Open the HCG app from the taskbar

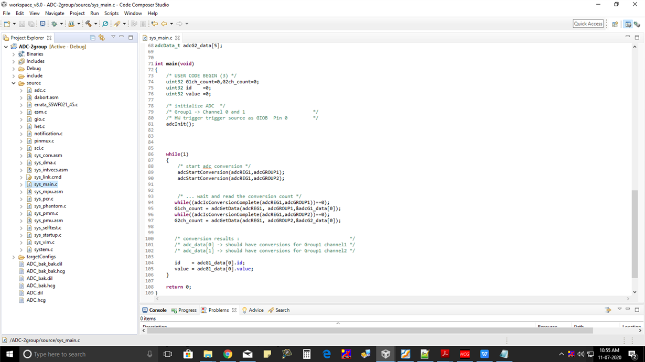(465, 354)
